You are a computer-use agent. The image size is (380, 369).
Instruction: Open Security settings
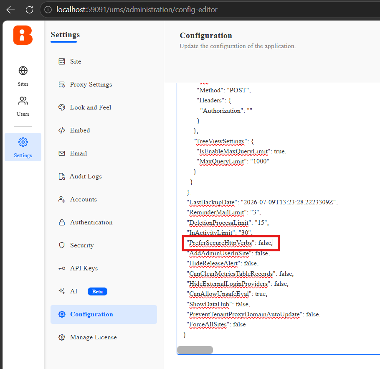82,245
